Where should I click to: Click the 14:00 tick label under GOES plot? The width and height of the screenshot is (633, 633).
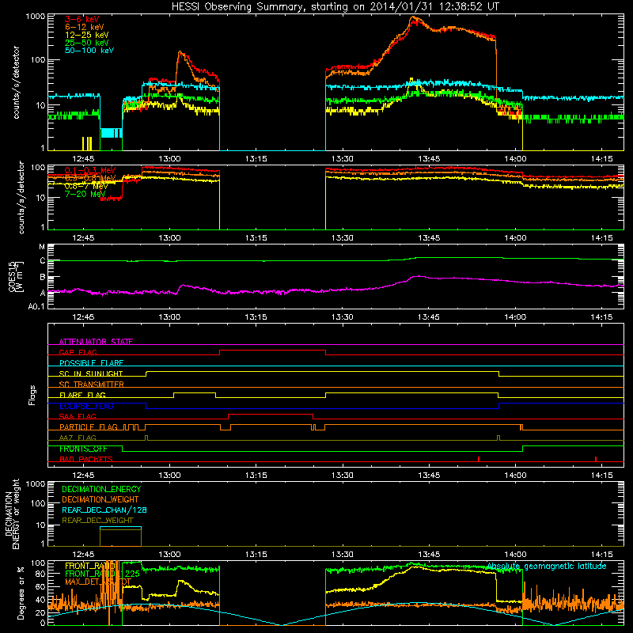515,317
